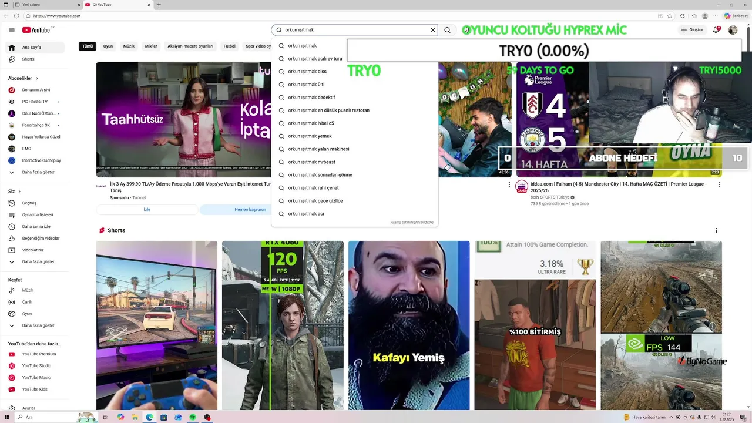
Task: Click Hemen başvurun ad button
Action: pos(250,210)
